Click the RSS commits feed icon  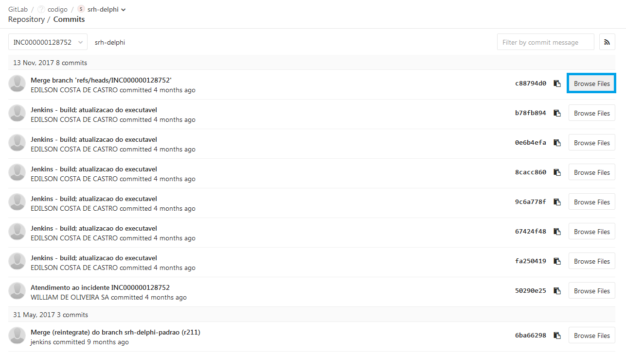point(607,42)
